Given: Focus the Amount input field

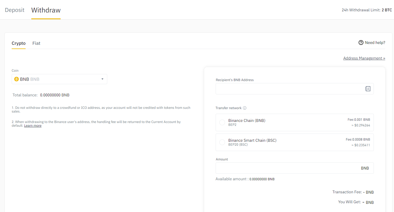Looking at the screenshot, I should click(x=295, y=168).
